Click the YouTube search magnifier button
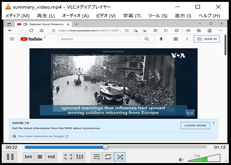This screenshot has width=231, height=165. [147, 39]
